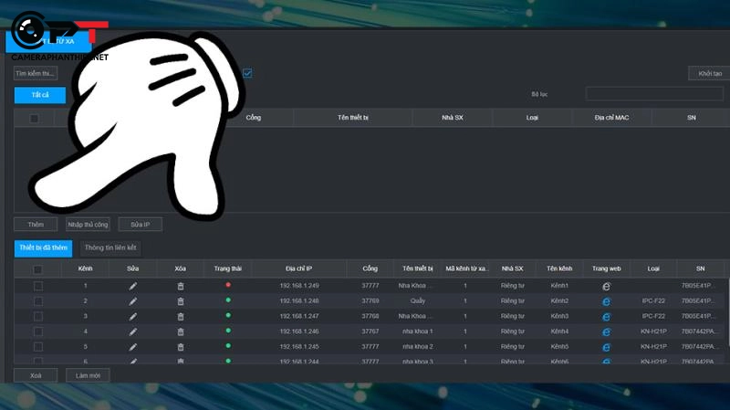This screenshot has height=410, width=730.
Task: Delete channel 2 using its trash icon
Action: 181,301
